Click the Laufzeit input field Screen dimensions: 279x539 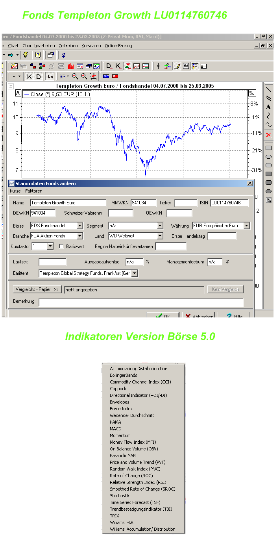click(53, 262)
